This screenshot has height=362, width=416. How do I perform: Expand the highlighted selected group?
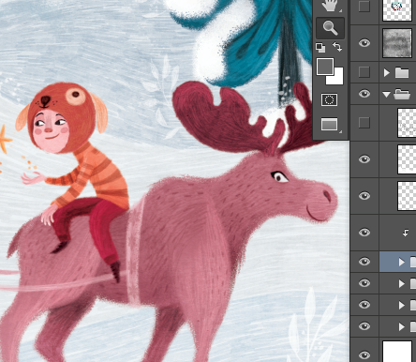point(402,262)
